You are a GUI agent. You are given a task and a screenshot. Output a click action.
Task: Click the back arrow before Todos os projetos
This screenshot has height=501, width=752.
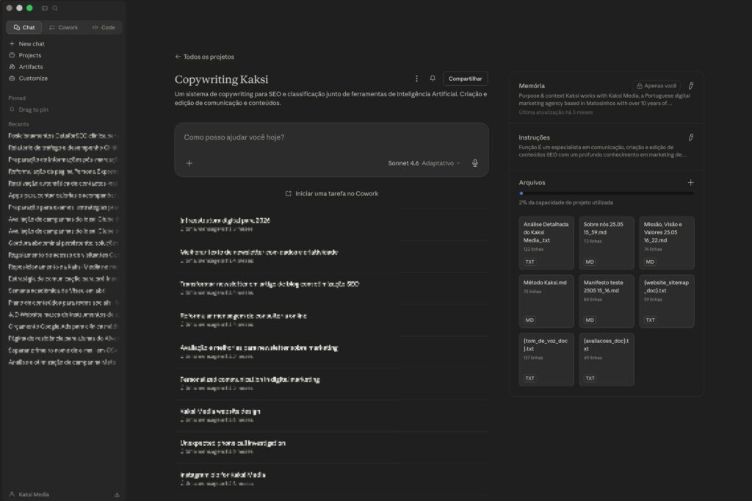(x=178, y=57)
